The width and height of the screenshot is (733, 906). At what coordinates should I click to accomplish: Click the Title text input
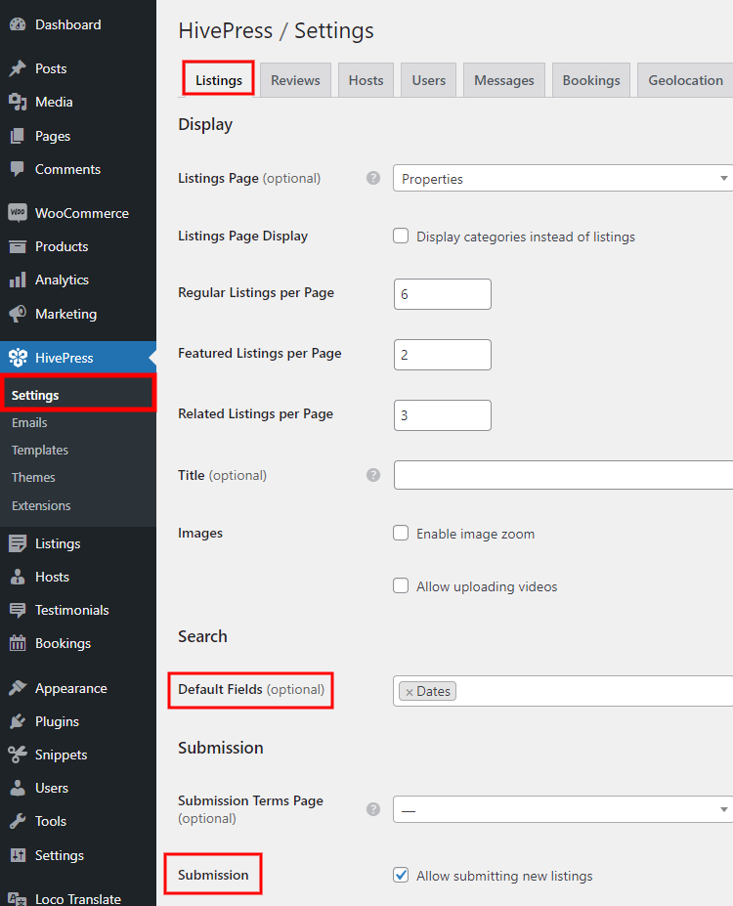563,475
